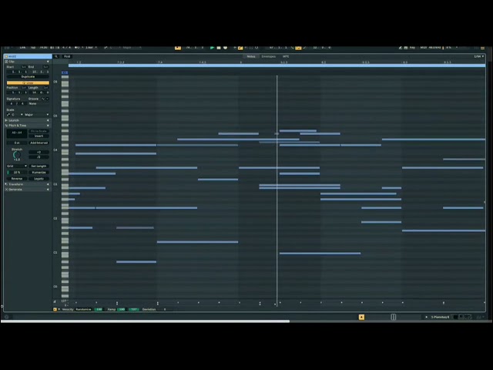Switch to the MPE tab

[286, 56]
